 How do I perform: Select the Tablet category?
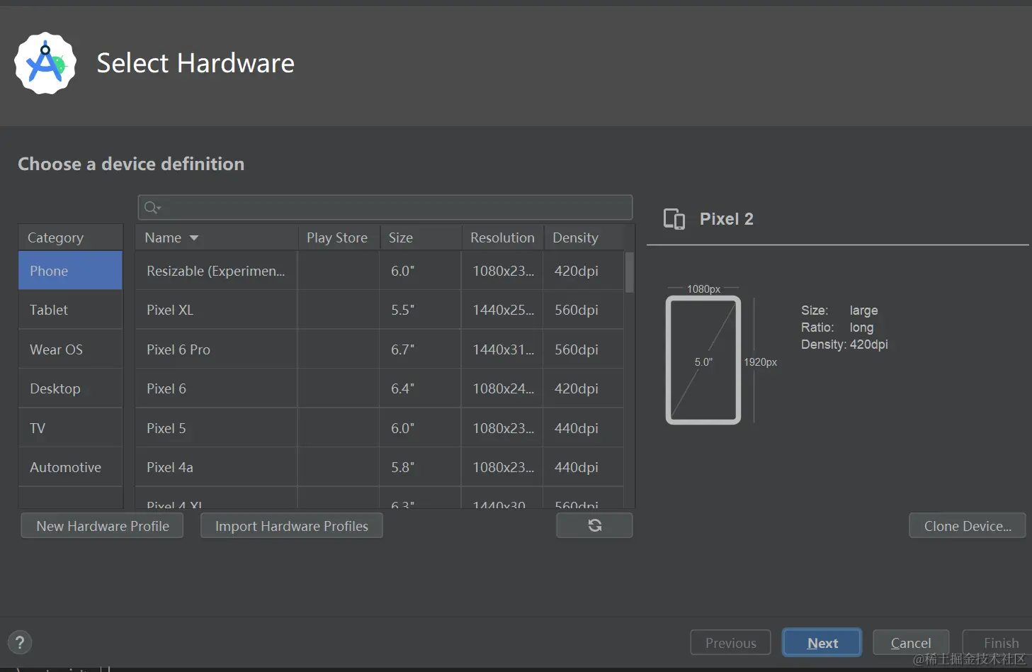click(49, 310)
